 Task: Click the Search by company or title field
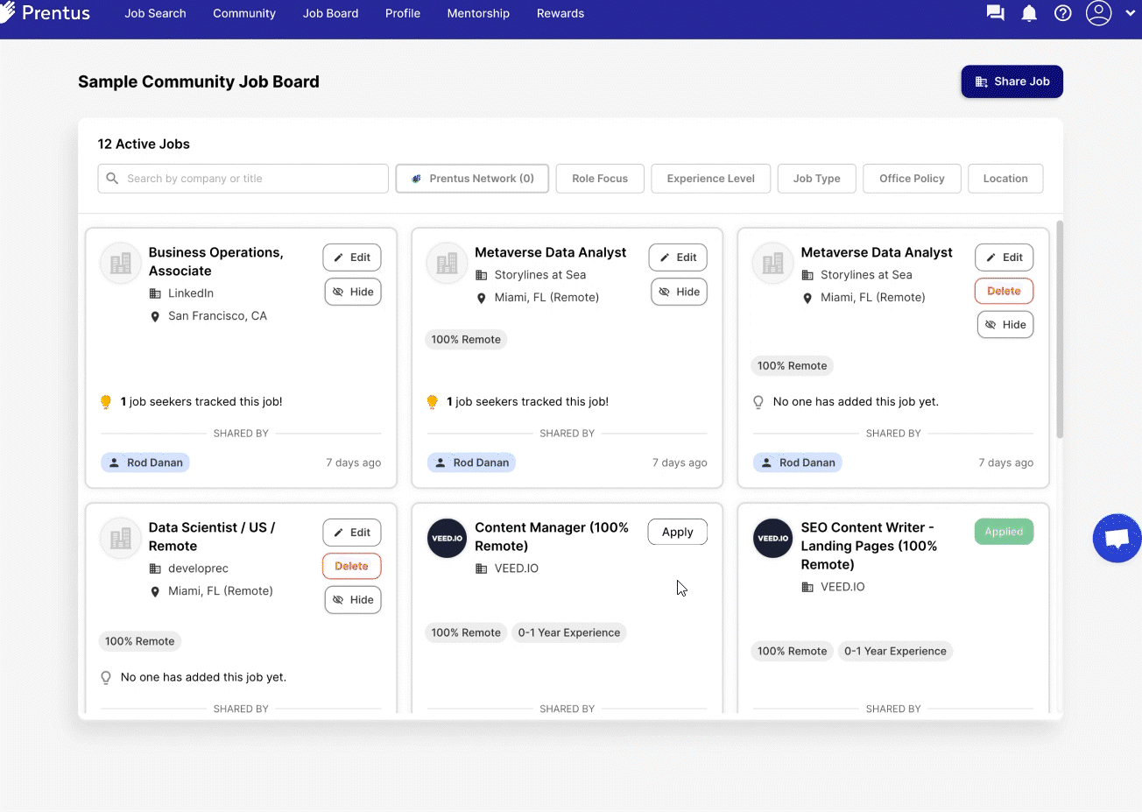coord(243,179)
